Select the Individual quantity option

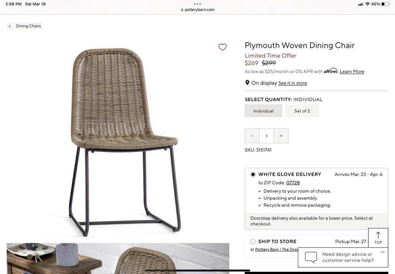point(263,111)
